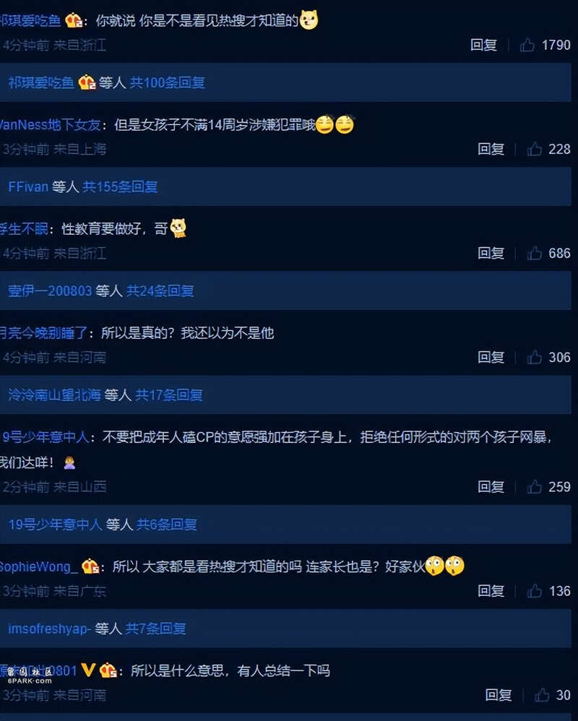Image resolution: width=578 pixels, height=721 pixels.
Task: Expand 共155条回复 replies under FFivan
Action: (120, 186)
